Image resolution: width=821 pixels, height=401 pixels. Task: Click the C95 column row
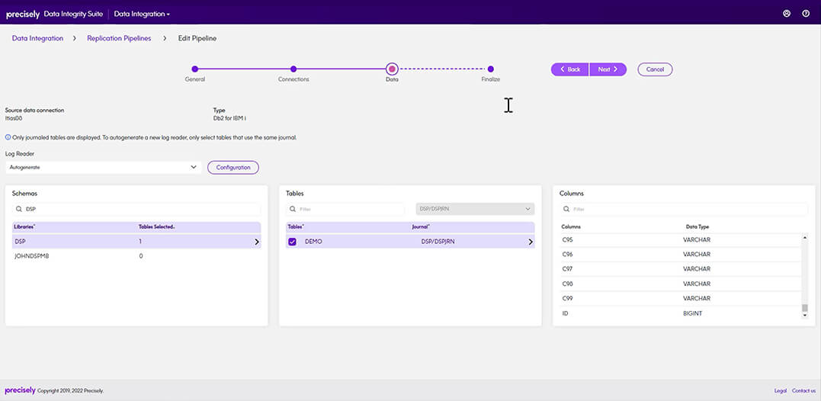click(x=680, y=240)
